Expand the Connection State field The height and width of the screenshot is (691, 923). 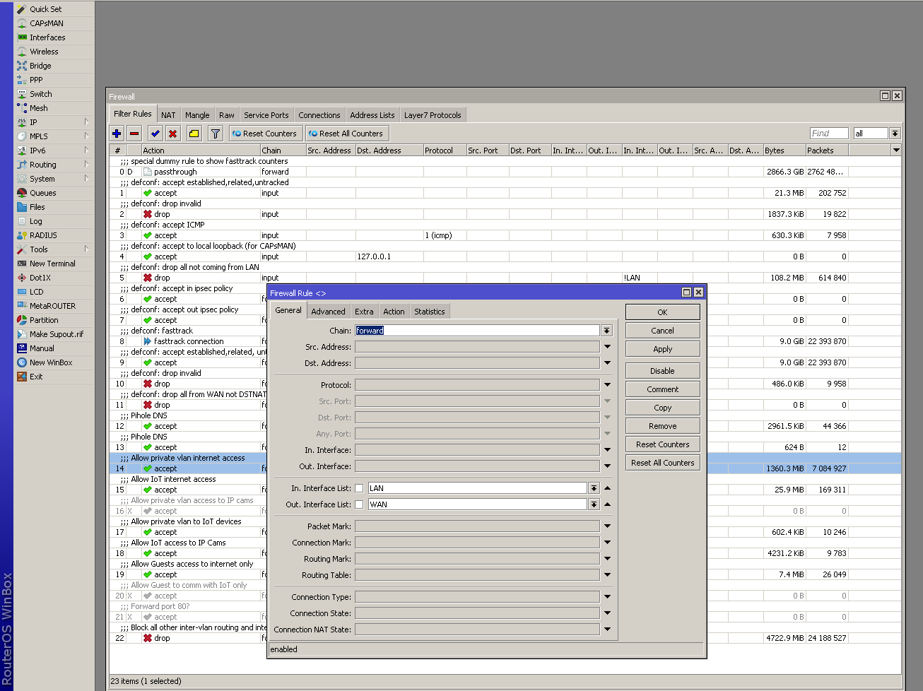pyautogui.click(x=607, y=613)
